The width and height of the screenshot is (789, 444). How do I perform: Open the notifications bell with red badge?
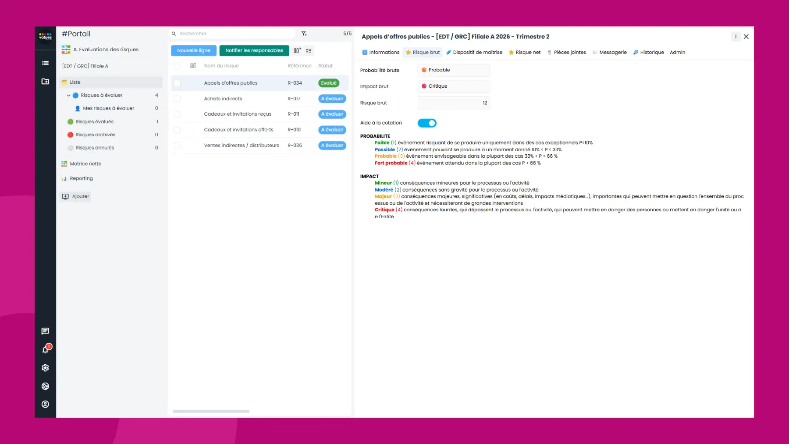click(x=45, y=349)
